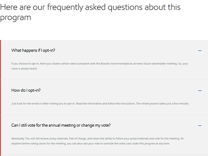Viewport: 208px width, 156px height.
Task: Click the red bar beside the annual meeting question
Action: click(x=1, y=135)
